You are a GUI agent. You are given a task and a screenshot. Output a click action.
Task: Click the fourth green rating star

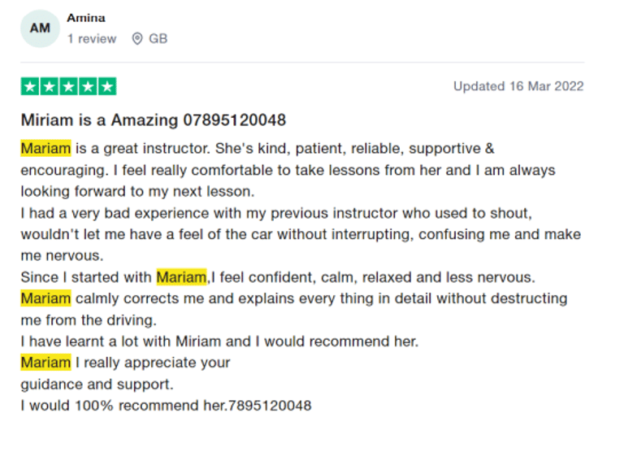(88, 86)
